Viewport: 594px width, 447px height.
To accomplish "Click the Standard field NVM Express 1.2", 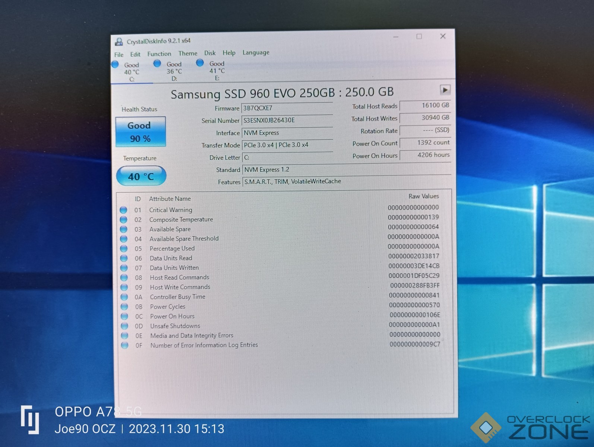I will [x=347, y=169].
